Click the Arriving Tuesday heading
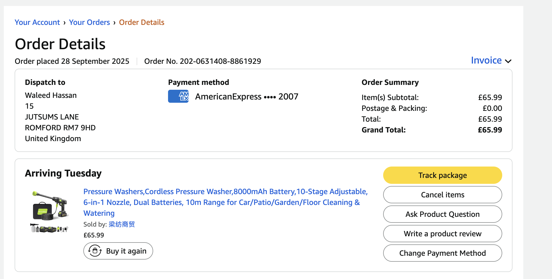Image resolution: width=552 pixels, height=279 pixels. (x=63, y=173)
